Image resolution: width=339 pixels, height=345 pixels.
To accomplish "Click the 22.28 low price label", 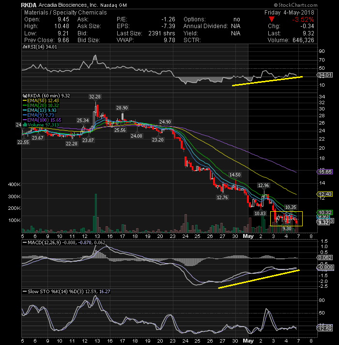I will [x=72, y=144].
